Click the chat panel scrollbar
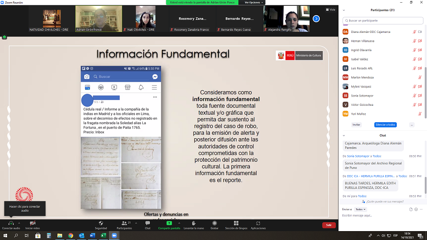The height and width of the screenshot is (240, 427). (x=425, y=185)
